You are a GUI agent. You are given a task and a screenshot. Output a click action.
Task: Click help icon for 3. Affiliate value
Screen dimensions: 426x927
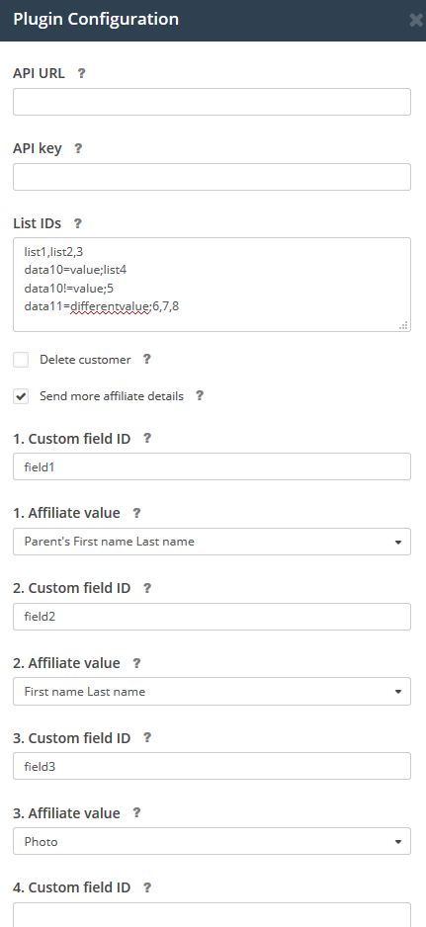click(x=136, y=813)
